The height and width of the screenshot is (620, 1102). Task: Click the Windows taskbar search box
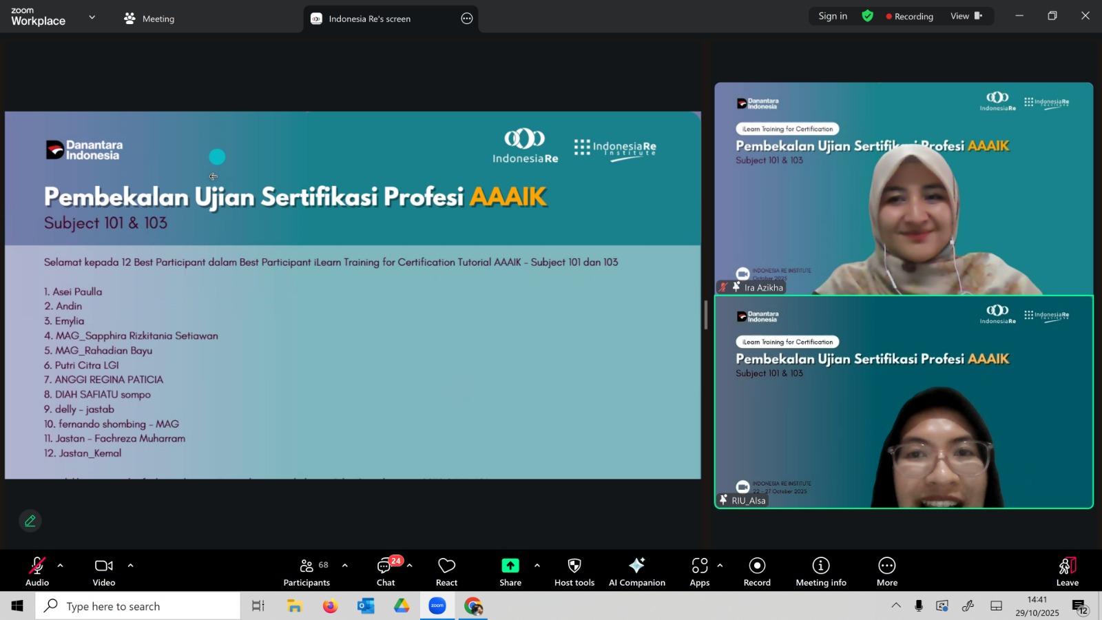click(138, 606)
